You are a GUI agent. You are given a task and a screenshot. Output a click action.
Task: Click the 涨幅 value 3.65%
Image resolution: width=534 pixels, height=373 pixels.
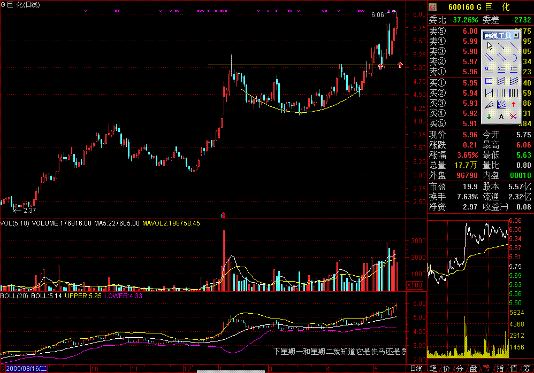(x=467, y=156)
